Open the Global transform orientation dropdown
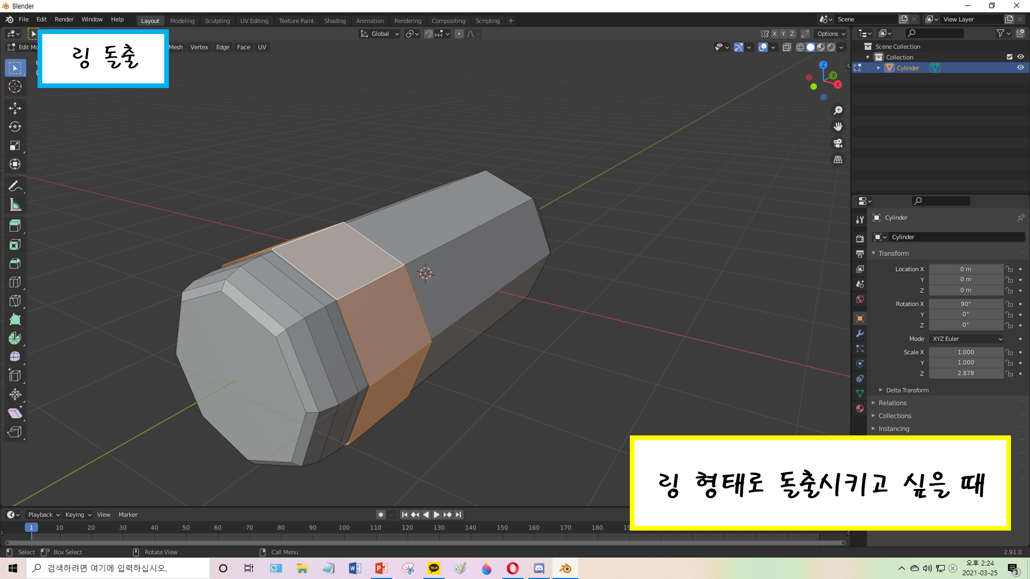1030x579 pixels. click(x=380, y=34)
